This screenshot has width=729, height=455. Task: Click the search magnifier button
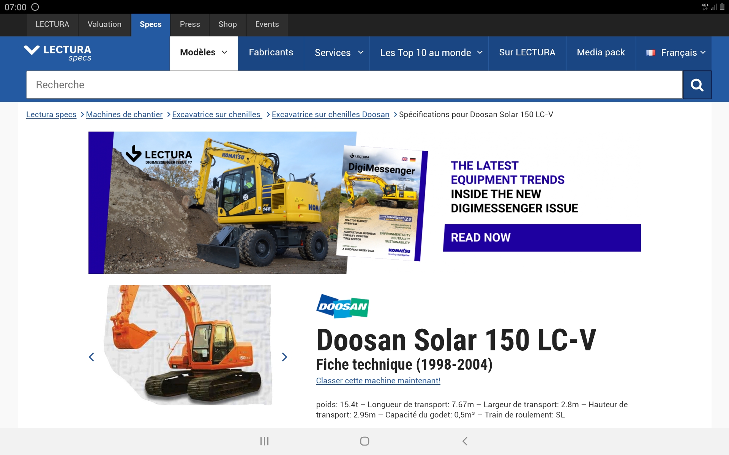(x=697, y=85)
